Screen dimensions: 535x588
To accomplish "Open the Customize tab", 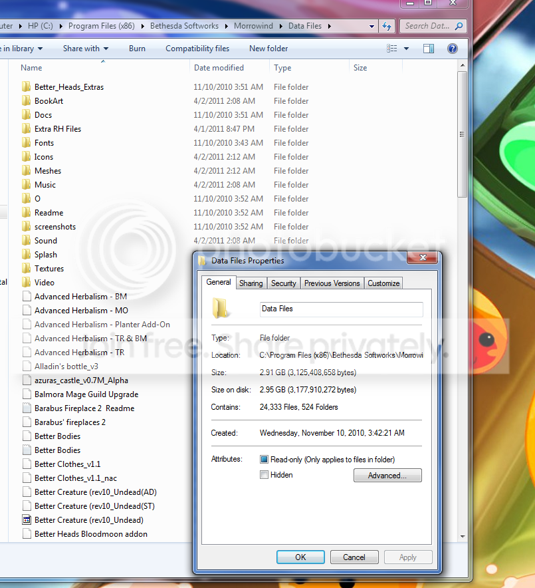I will coord(383,283).
